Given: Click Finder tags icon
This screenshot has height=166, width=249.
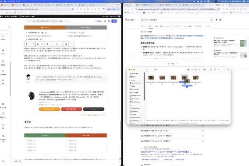Looking at the screenshot, I should point(215,70).
